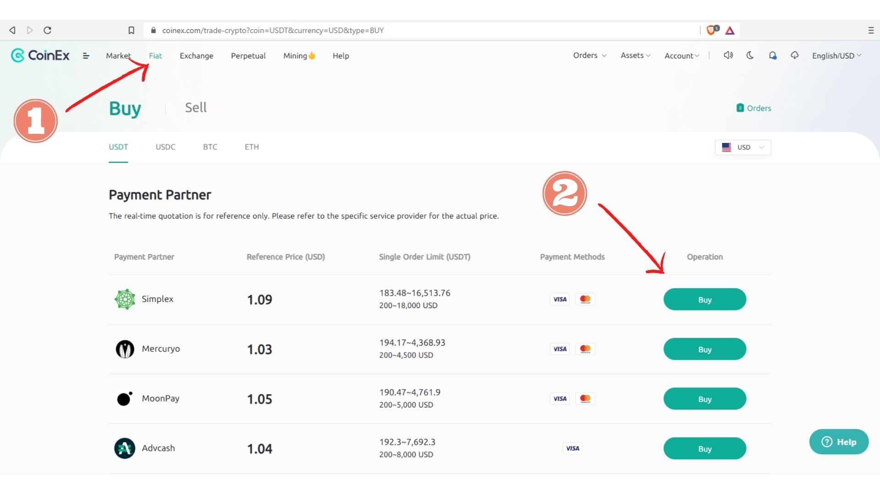Open the green Orders link
The width and height of the screenshot is (880, 495).
point(754,108)
